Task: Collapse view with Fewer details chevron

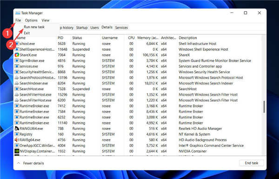Action: (x=19, y=163)
